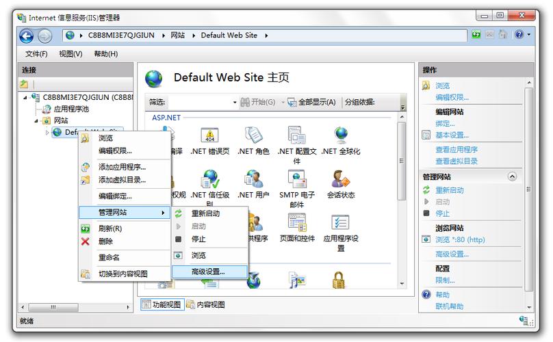Choose 刷新(R) in the context menu
Viewport: 553px width, 342px height.
coord(125,228)
